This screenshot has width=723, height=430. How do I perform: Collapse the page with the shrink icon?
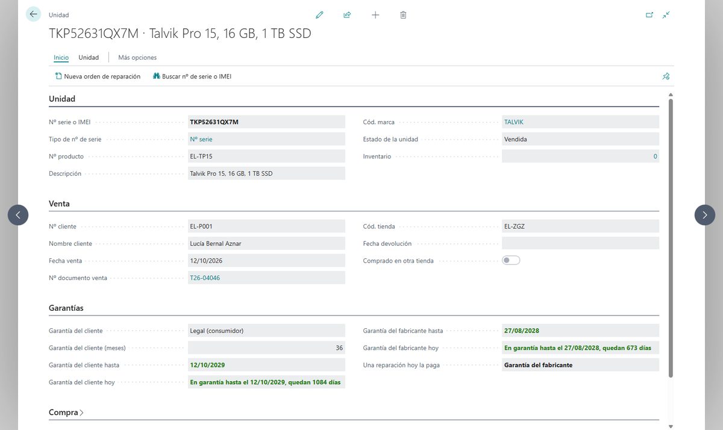coord(666,15)
